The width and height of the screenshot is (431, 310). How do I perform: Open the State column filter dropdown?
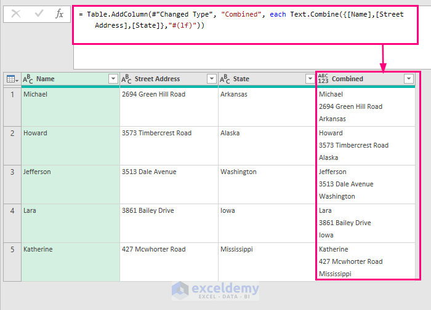[310, 79]
